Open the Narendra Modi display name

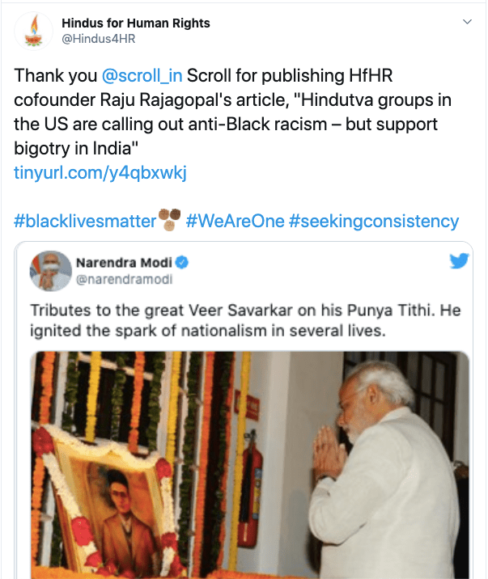point(124,263)
